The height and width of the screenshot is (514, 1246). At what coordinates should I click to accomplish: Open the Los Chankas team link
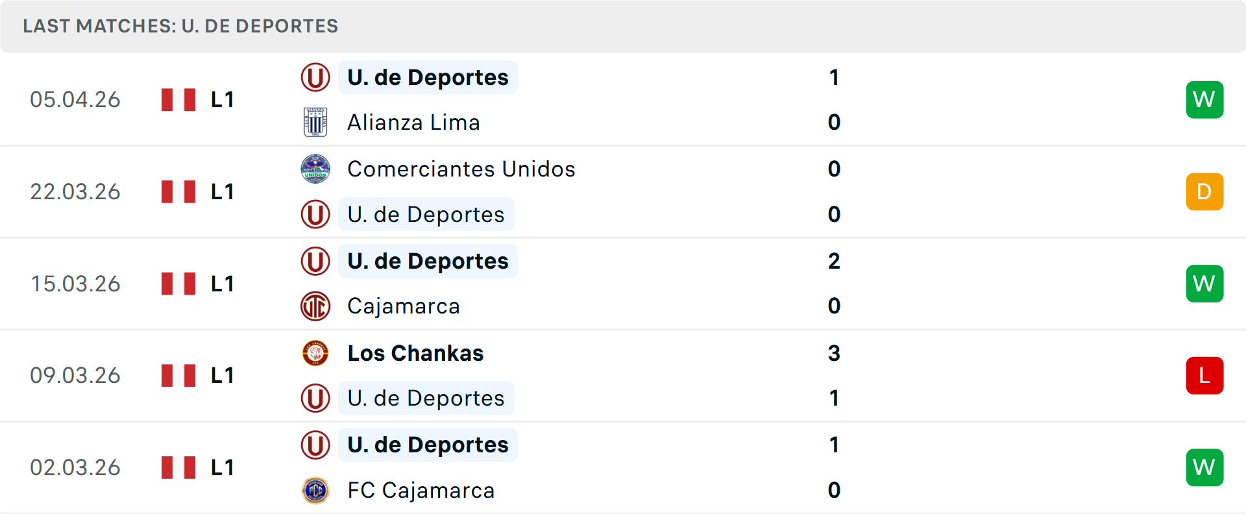pyautogui.click(x=415, y=353)
